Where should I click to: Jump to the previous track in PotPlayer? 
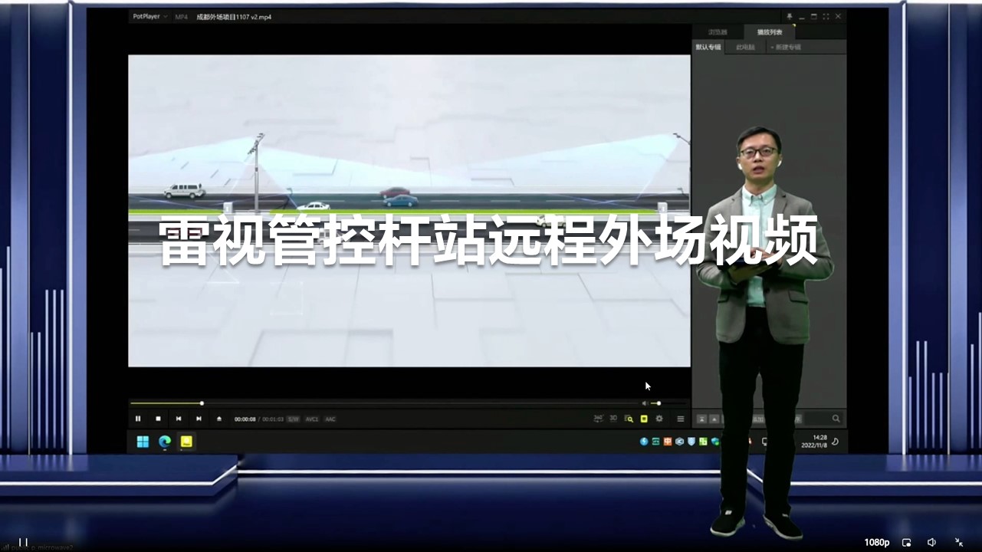tap(179, 419)
